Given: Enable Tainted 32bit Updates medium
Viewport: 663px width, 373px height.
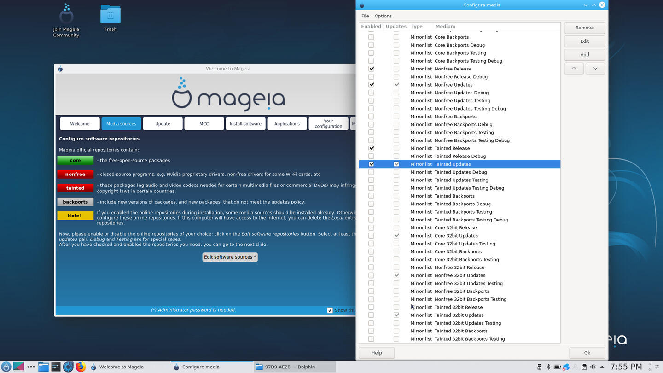Looking at the screenshot, I should tap(371, 315).
